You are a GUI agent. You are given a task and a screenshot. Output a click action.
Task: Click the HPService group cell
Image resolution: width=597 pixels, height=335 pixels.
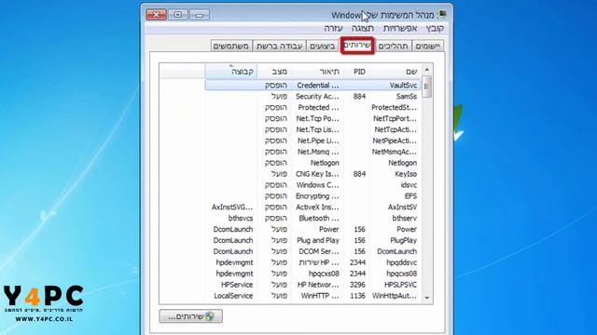pos(237,285)
